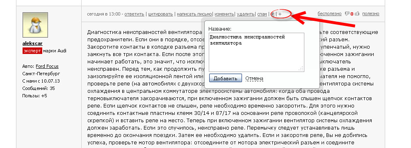
Task: Click the сегодня в 13:00 timestamp
Action: click(x=104, y=14)
